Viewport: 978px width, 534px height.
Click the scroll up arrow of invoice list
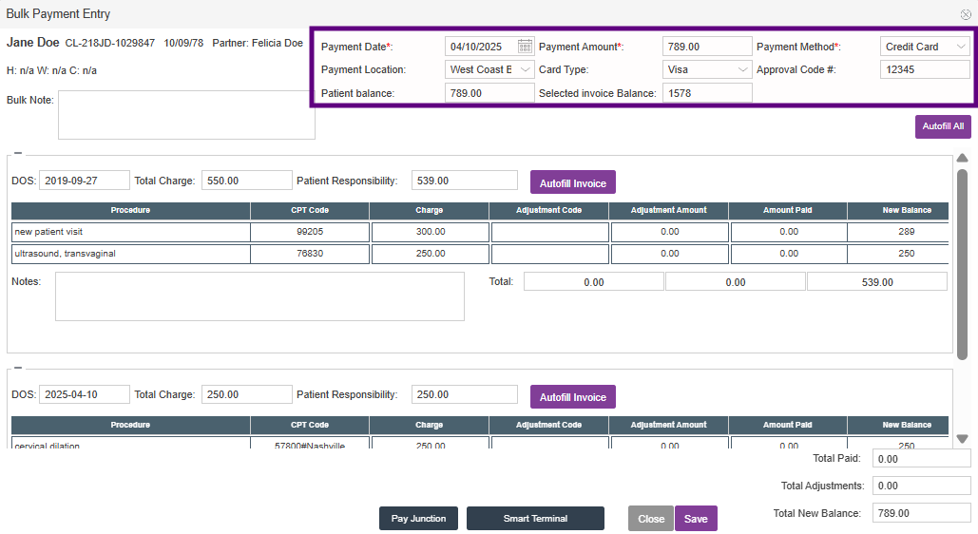coord(962,159)
